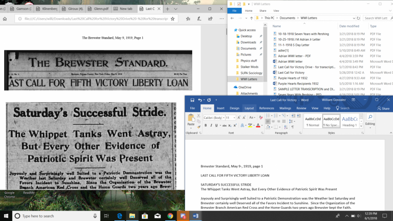Open a new tab in Edge
Viewport: 393px width, 221px height.
[x=167, y=9]
